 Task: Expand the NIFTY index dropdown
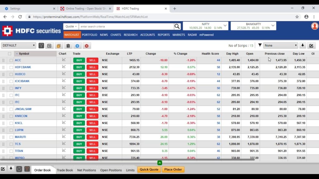point(225,25)
